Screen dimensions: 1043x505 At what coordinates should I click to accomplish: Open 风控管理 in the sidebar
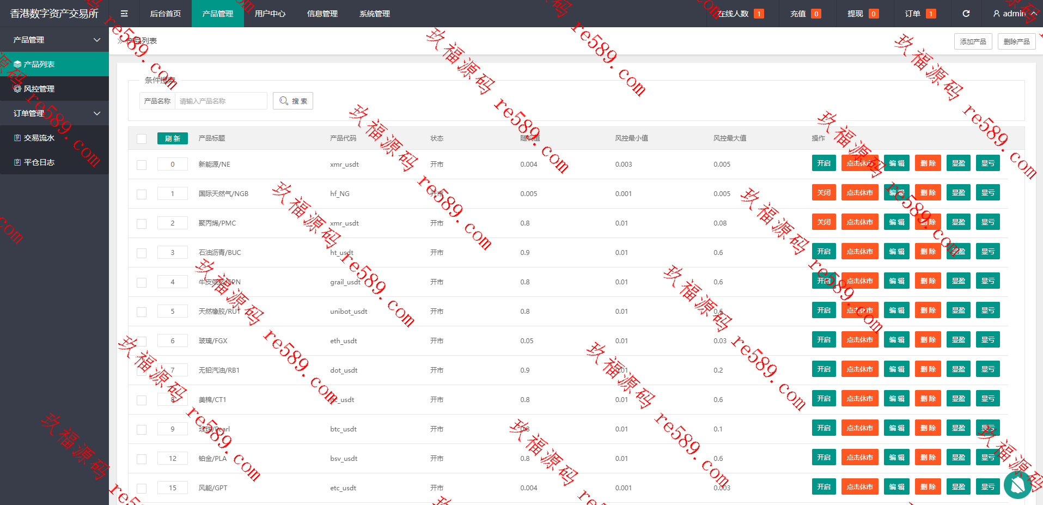pyautogui.click(x=54, y=89)
